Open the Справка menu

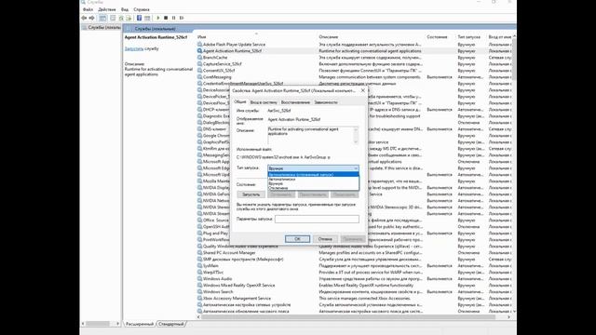click(x=142, y=9)
